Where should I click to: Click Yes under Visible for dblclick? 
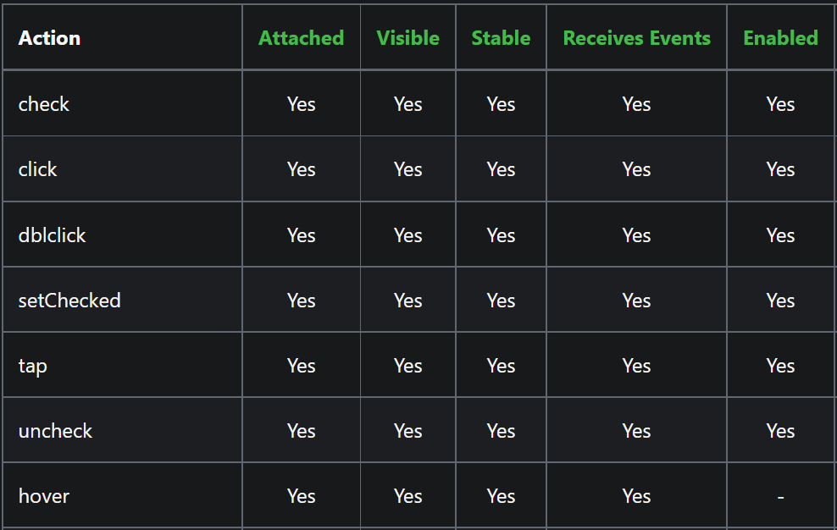pyautogui.click(x=407, y=235)
